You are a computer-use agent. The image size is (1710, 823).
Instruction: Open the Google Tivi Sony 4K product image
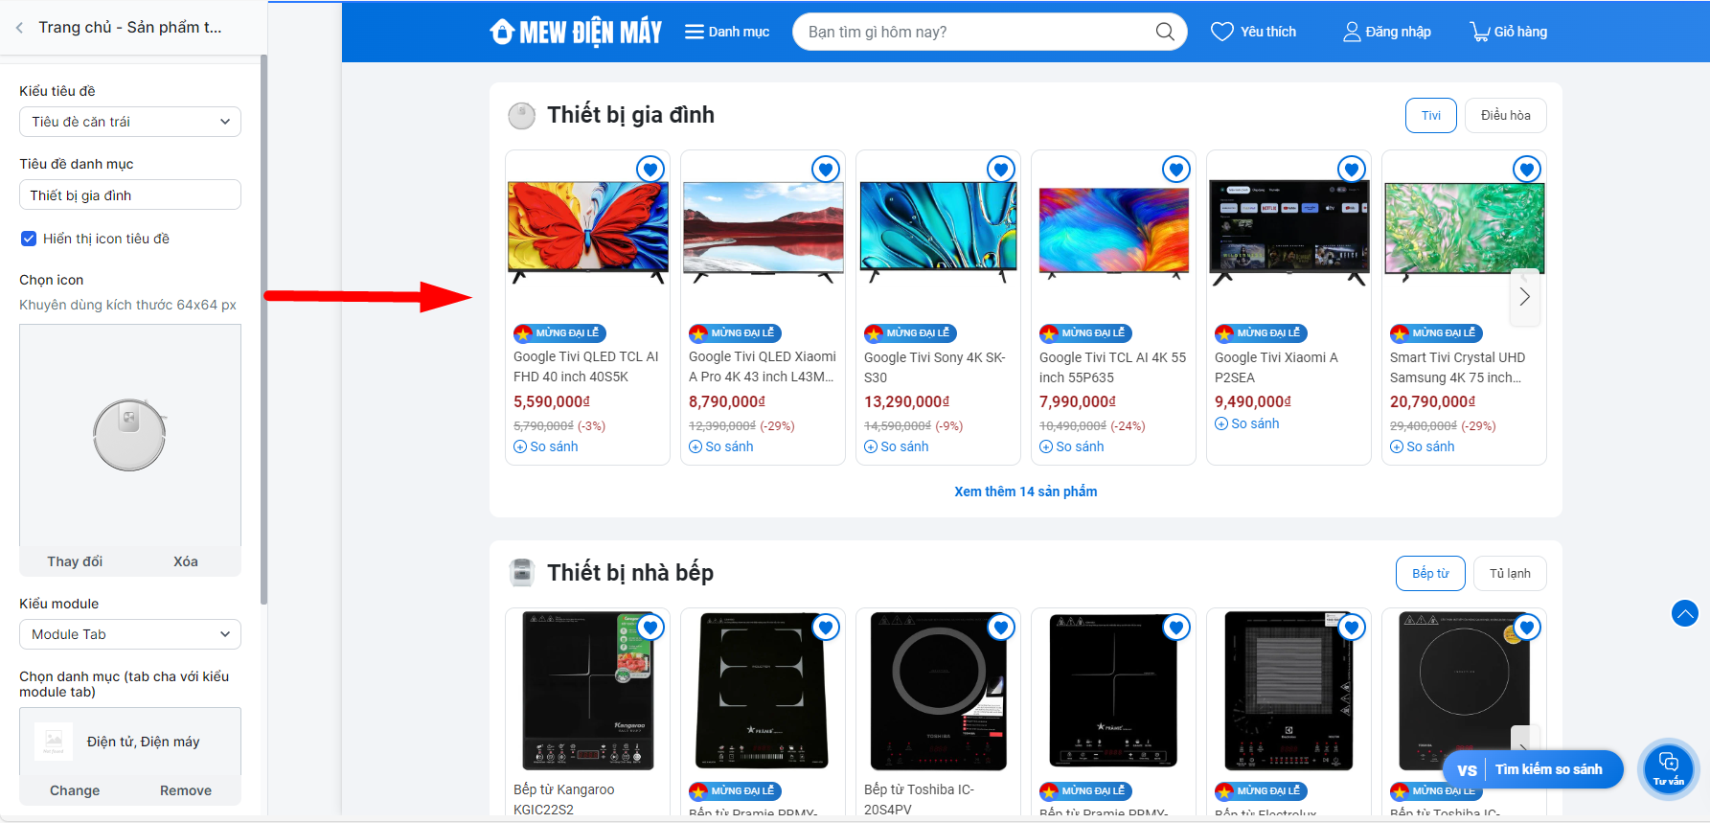tap(939, 233)
